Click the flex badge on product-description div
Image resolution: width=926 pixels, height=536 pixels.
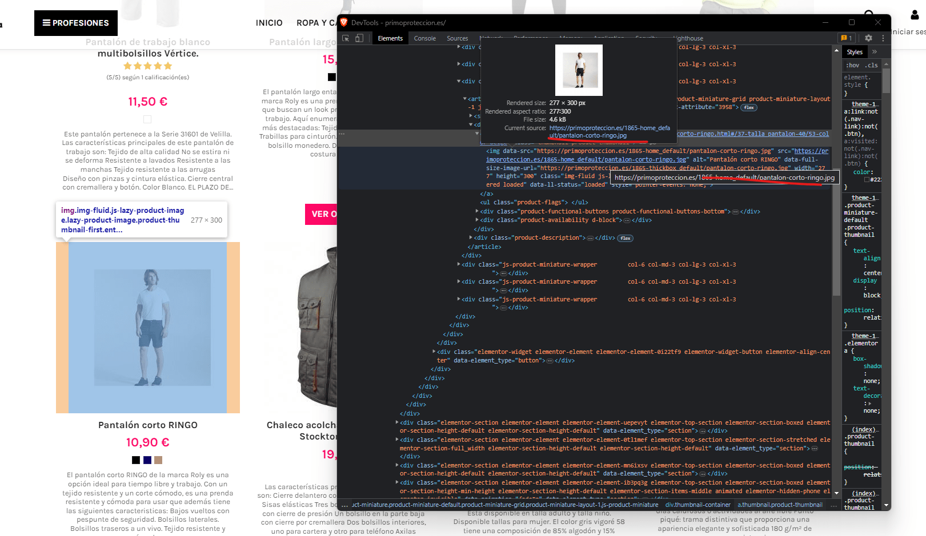(x=626, y=238)
